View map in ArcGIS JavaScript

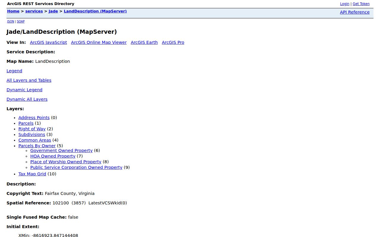pyautogui.click(x=48, y=42)
